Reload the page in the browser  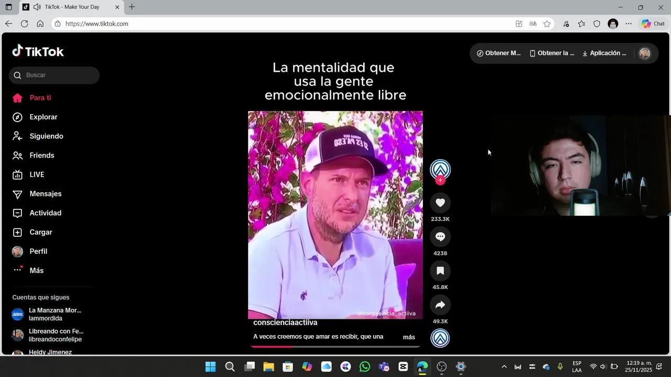tap(24, 24)
